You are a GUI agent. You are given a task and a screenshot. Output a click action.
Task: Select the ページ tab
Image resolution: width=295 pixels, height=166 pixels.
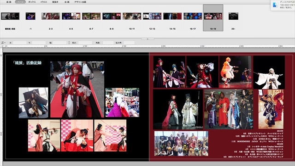click(20, 2)
